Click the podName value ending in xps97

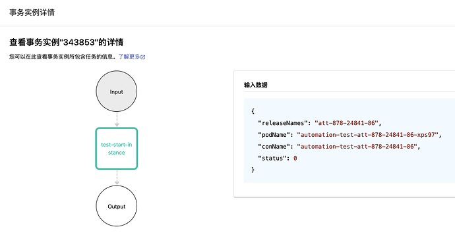[367, 135]
